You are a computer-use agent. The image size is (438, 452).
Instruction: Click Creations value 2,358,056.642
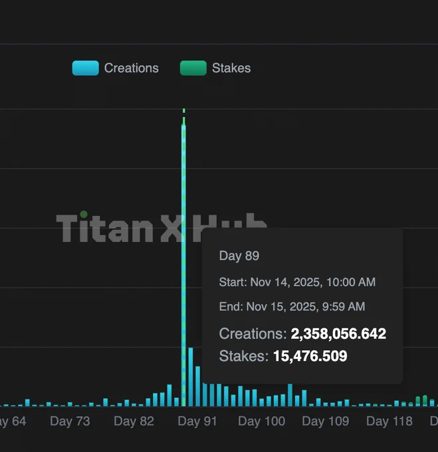338,334
